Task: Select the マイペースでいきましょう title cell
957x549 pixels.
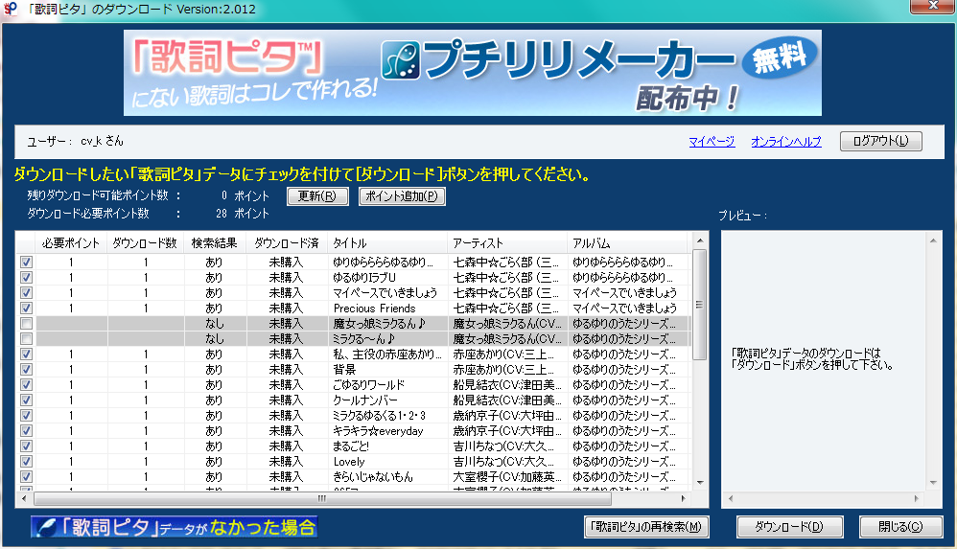Action: point(385,293)
